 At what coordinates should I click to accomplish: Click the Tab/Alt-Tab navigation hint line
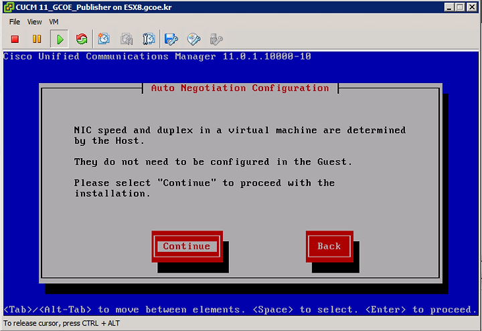pyautogui.click(x=240, y=310)
